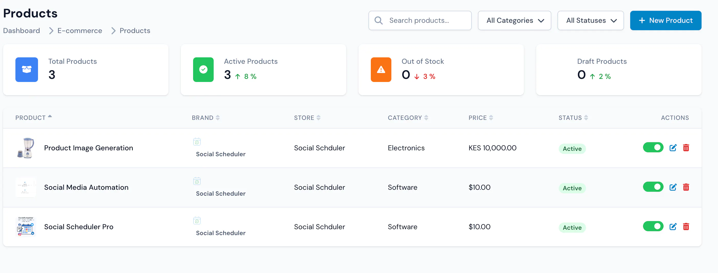Sort table by Product column arrow

pos(50,117)
